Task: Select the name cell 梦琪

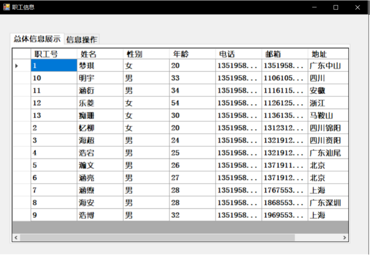Action: click(100, 65)
